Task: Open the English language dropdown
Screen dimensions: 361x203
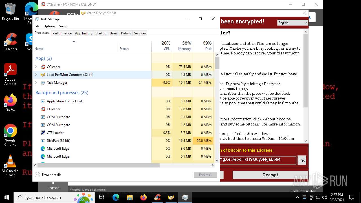Action: pyautogui.click(x=292, y=23)
